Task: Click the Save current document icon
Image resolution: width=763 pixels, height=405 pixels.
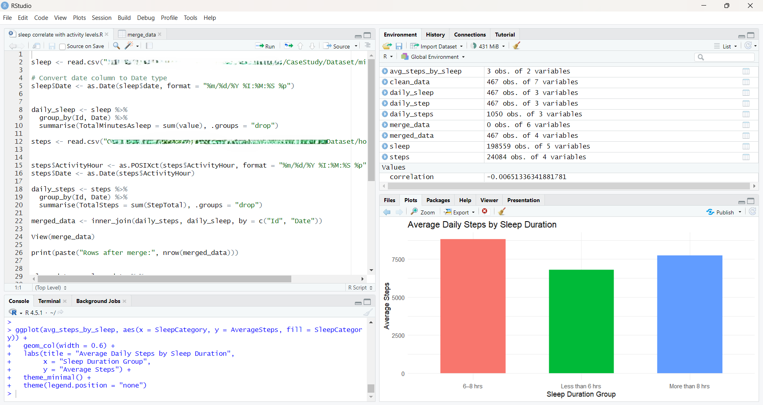Action: (x=52, y=46)
